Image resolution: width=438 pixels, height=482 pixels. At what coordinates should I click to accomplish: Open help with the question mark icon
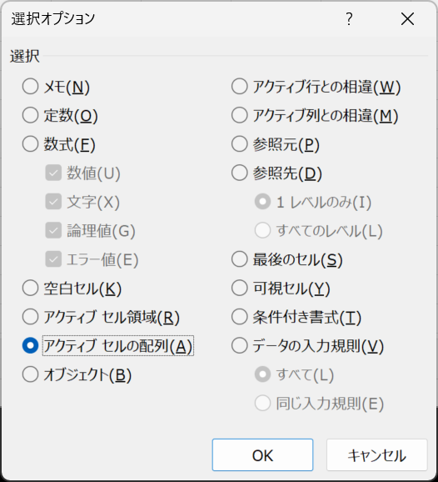click(349, 19)
